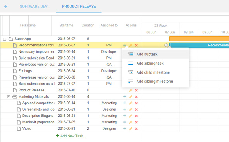Delete the Screenshots and ico task

(137, 109)
